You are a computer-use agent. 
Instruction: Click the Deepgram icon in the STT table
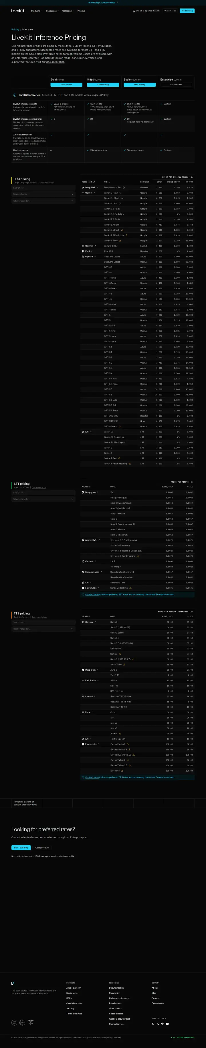pos(83,492)
